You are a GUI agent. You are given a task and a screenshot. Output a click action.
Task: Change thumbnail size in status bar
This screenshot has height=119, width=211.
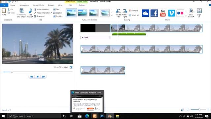(x=182, y=110)
